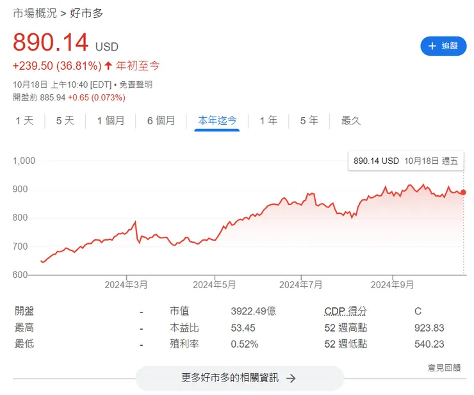Click the 2024年5月 axis label
Screen dimensions: 474x395
click(x=215, y=285)
